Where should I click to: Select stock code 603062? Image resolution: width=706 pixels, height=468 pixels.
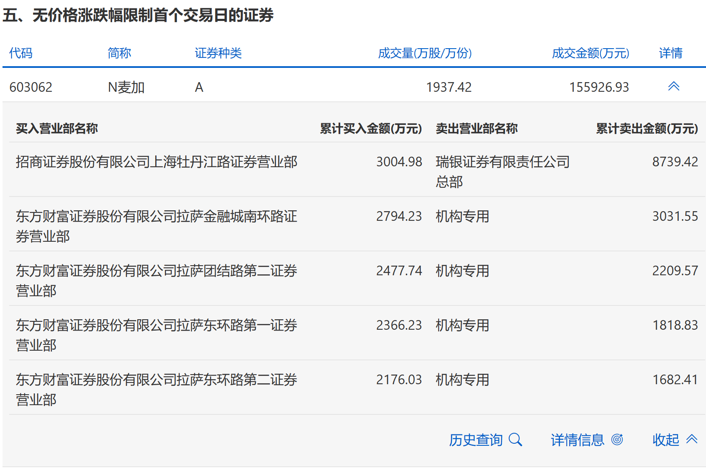coord(31,87)
